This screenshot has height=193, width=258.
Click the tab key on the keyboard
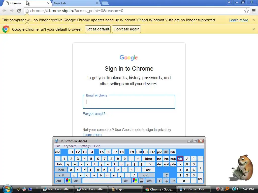click(x=59, y=164)
